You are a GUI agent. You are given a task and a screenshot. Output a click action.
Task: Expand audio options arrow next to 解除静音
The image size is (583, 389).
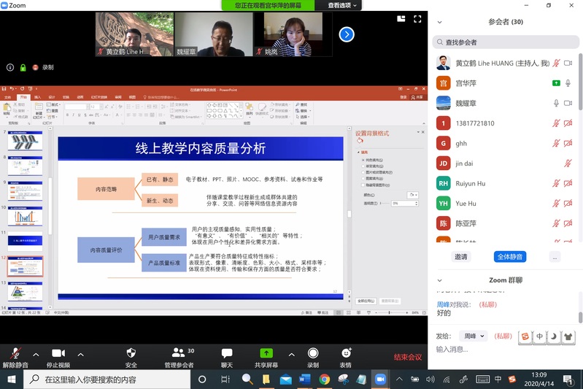coord(36,355)
